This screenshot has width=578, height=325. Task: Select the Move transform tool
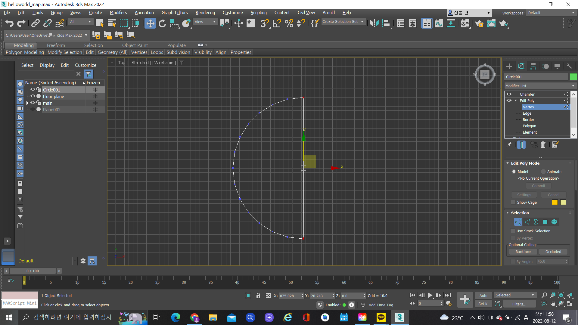click(150, 23)
